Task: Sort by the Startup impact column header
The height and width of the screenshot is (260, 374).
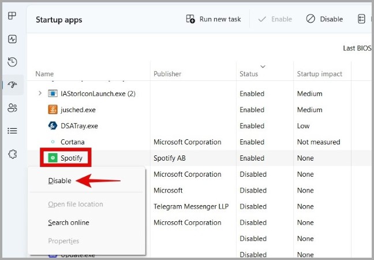Action: [319, 74]
